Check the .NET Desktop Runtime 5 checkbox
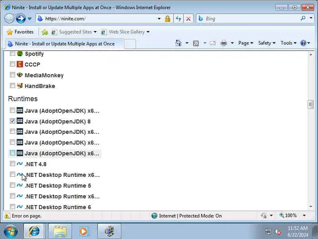Screen dimensions: 318x239 click(12, 185)
